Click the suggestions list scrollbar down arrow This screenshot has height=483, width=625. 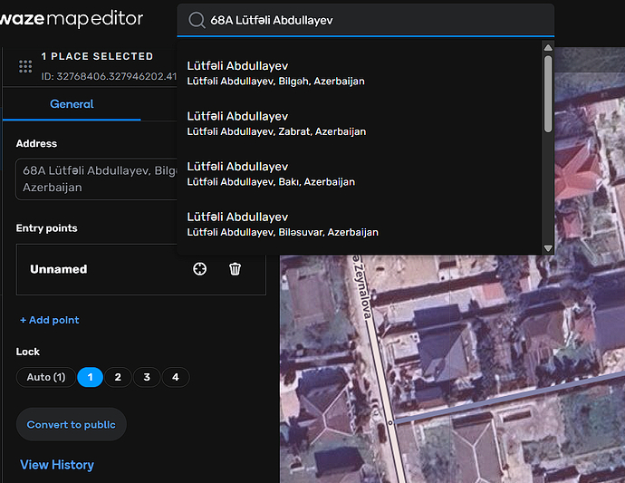coord(548,248)
